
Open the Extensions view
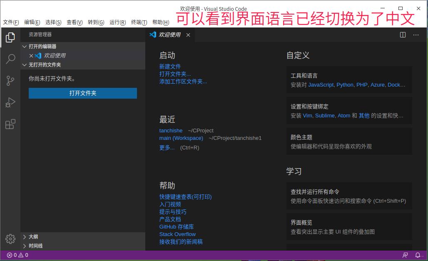tap(10, 124)
